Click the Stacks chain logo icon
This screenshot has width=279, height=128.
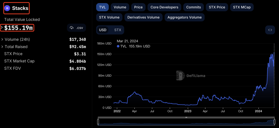pyautogui.click(x=7, y=8)
